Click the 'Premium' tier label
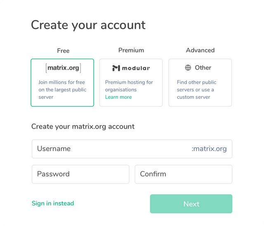Image resolution: width=264 pixels, height=226 pixels. 131,50
